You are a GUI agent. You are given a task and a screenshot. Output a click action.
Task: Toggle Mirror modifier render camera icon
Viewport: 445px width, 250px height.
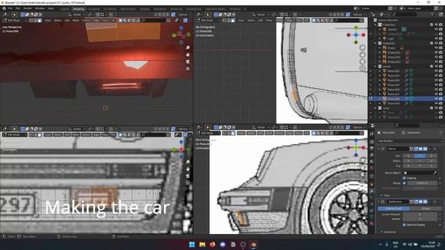tap(425, 149)
